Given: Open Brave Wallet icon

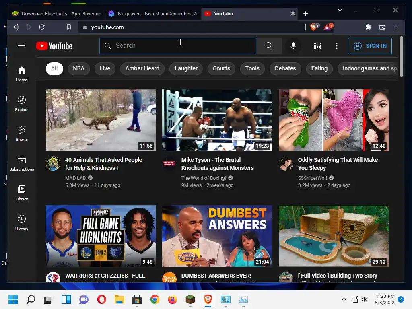Looking at the screenshot, I should [x=382, y=27].
